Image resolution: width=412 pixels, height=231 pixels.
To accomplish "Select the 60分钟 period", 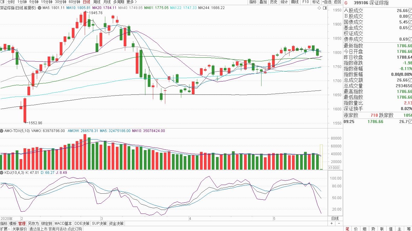I will [x=74, y=2].
